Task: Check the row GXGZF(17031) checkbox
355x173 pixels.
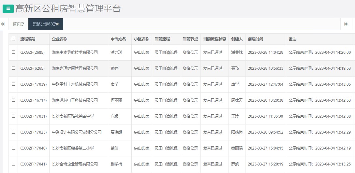Action: pos(14,116)
